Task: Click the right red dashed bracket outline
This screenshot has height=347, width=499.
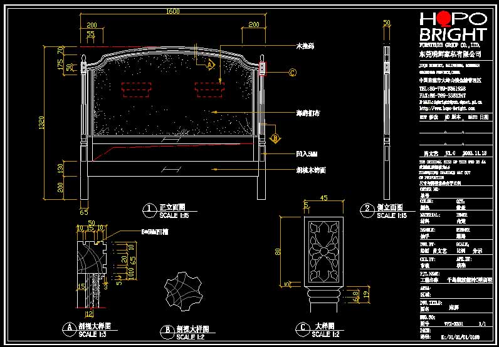Action: tap(210, 90)
